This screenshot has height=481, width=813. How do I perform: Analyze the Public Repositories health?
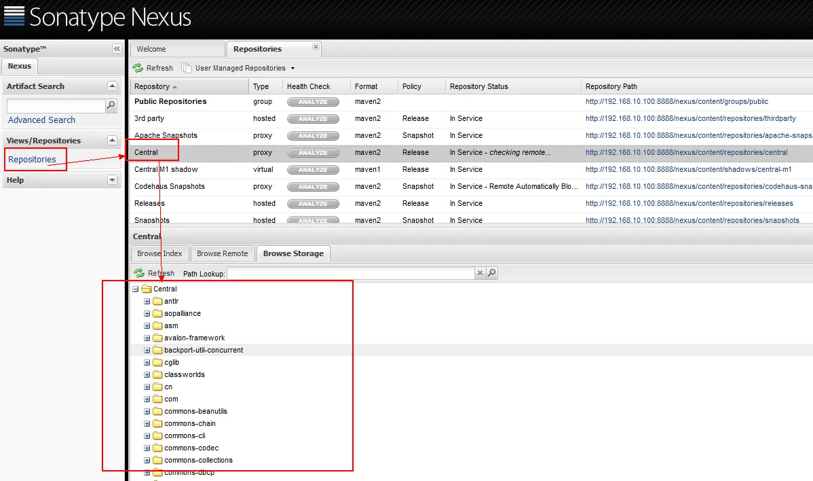click(313, 102)
